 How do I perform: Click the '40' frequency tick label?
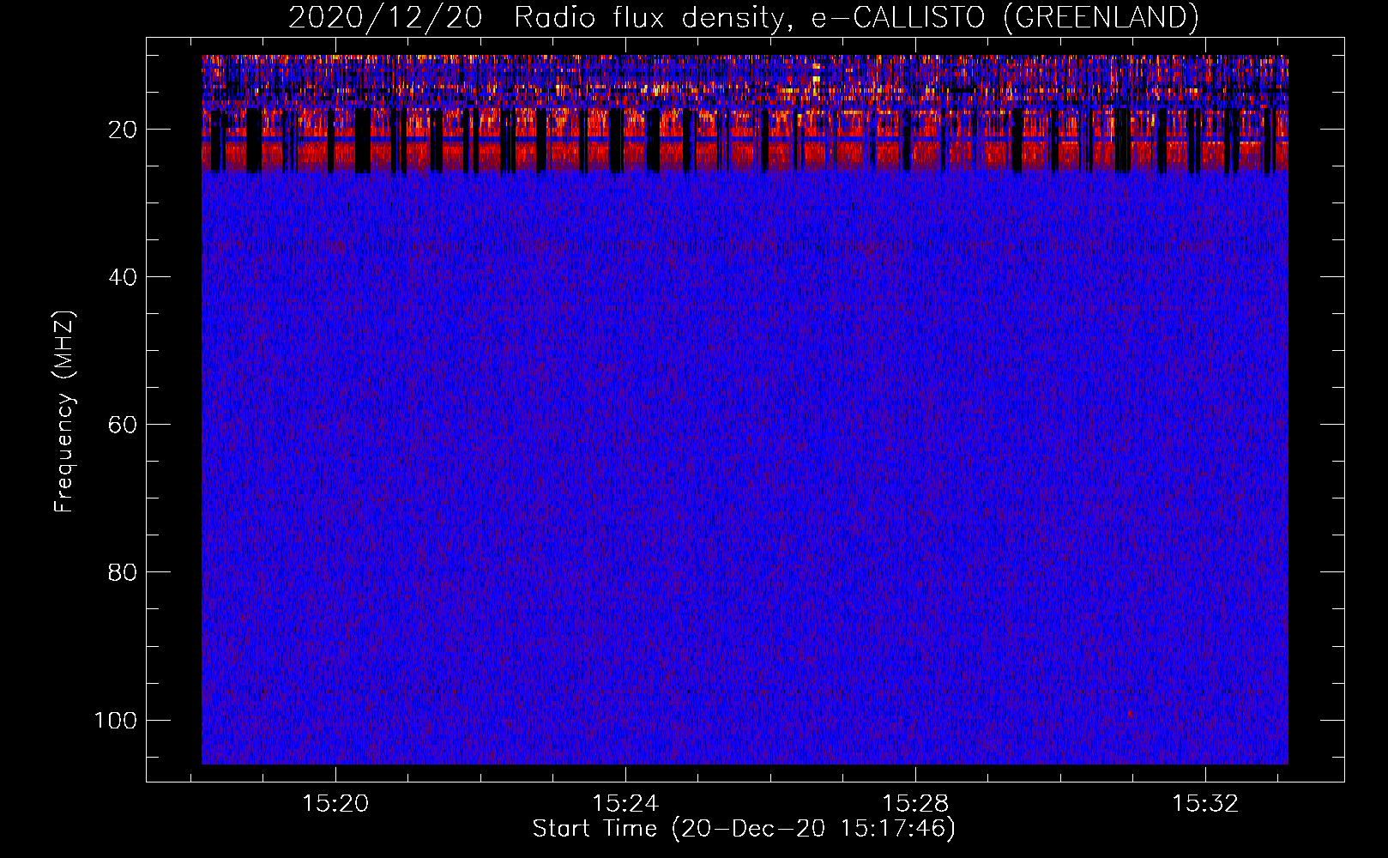[123, 277]
